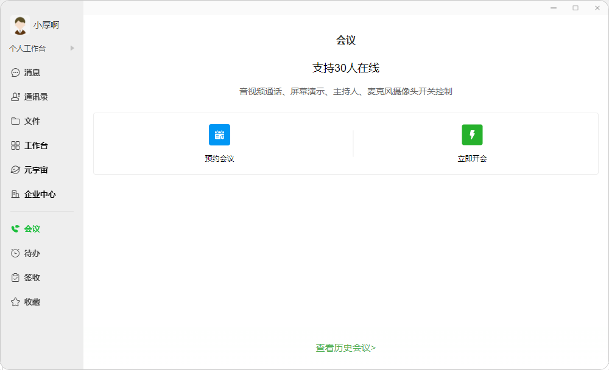Click the green 会议 phone icon
Screen dimensions: 609x370
[15, 229]
